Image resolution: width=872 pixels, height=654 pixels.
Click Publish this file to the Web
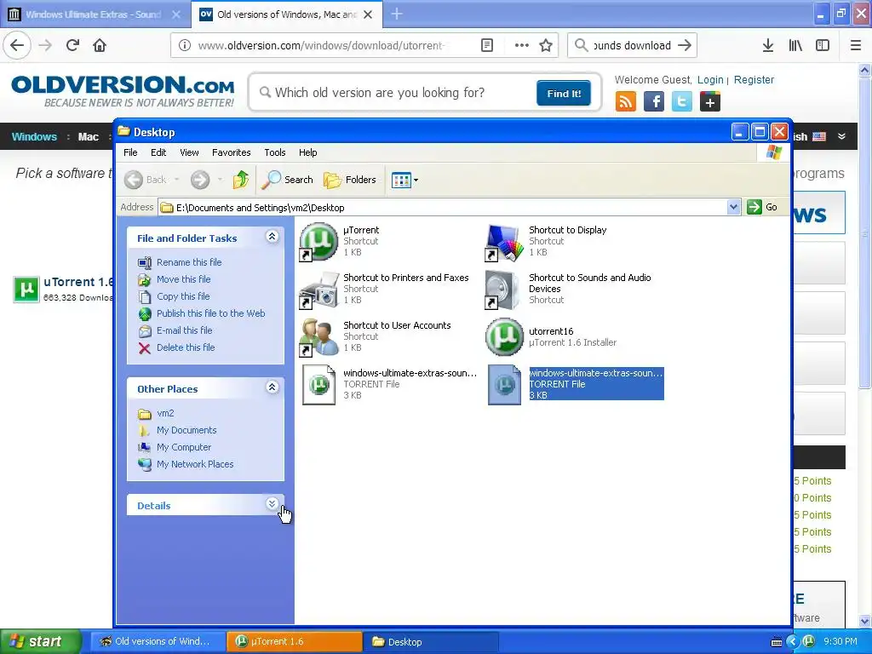211,313
